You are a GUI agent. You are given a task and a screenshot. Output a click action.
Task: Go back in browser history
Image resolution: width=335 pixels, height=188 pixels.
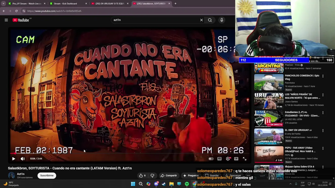click(4, 11)
